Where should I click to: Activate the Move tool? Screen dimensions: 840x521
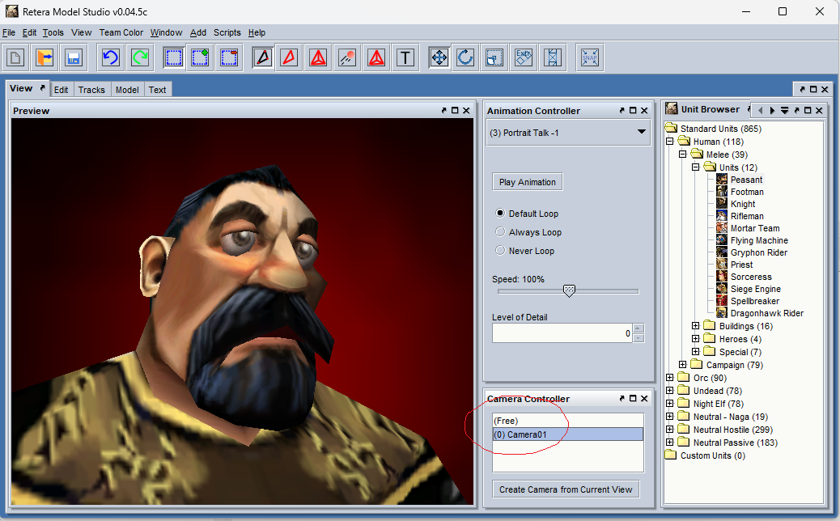coord(439,57)
